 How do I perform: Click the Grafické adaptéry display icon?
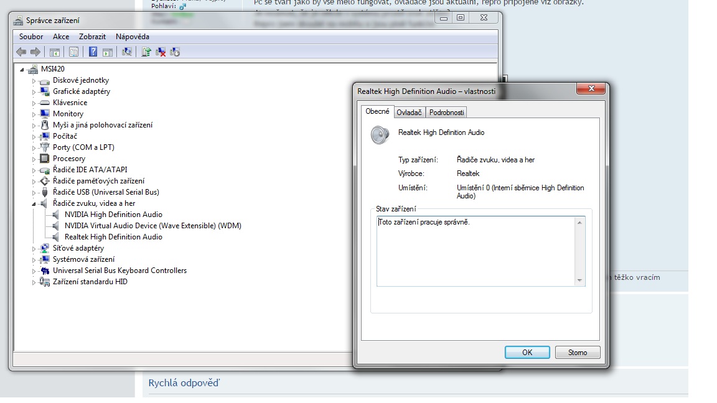pos(44,92)
